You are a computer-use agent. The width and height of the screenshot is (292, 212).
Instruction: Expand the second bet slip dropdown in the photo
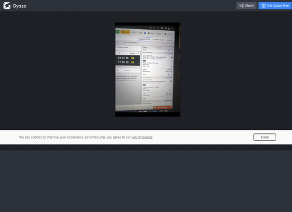pyautogui.click(x=164, y=48)
